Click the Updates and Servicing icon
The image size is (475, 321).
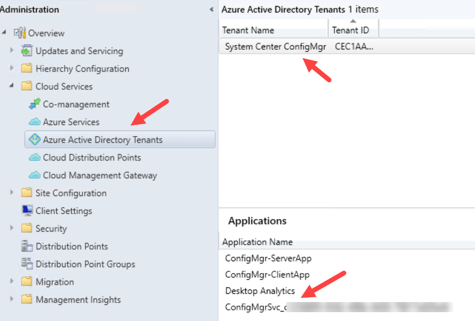point(27,50)
